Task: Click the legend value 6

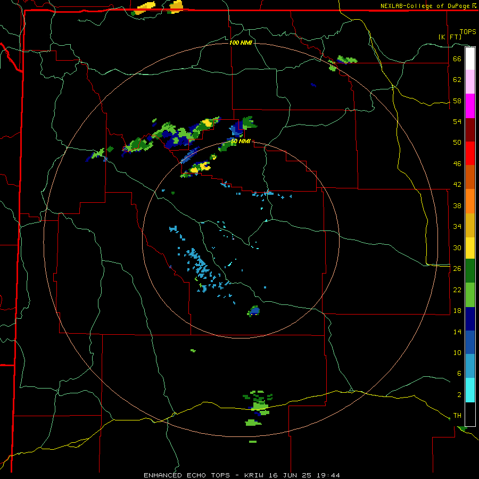Action: point(459,373)
